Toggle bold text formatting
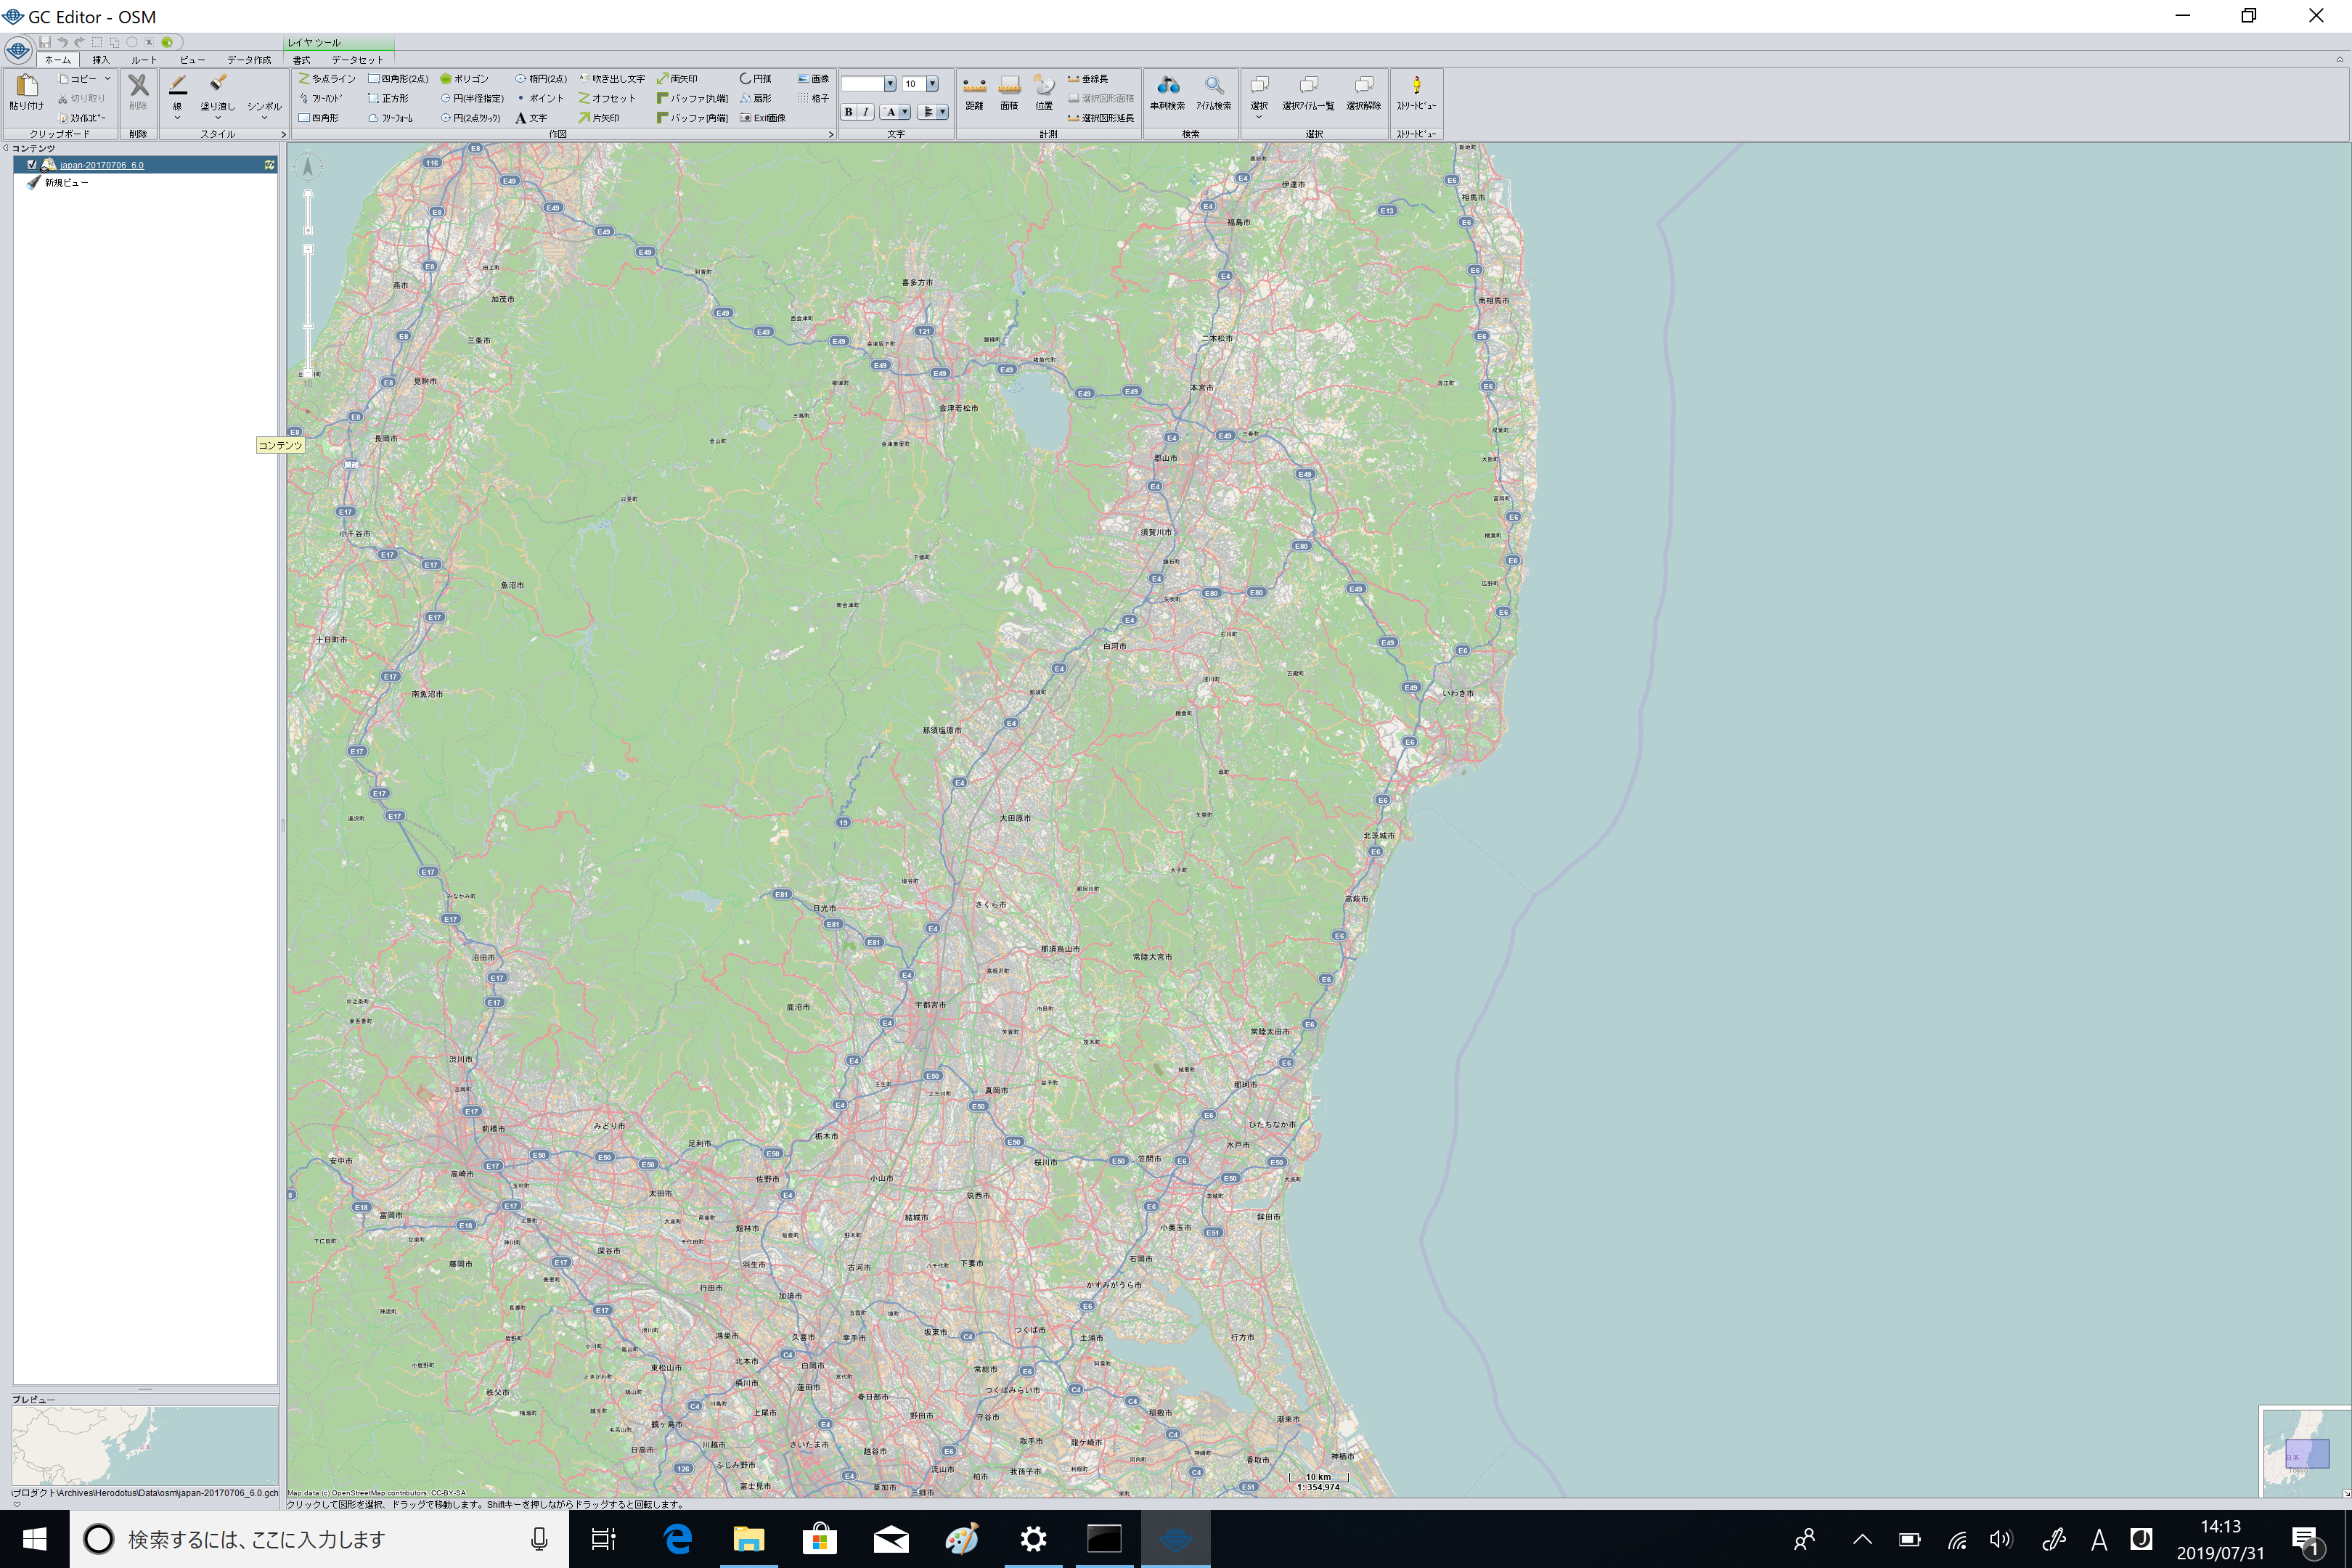This screenshot has width=2352, height=1568. 849,112
